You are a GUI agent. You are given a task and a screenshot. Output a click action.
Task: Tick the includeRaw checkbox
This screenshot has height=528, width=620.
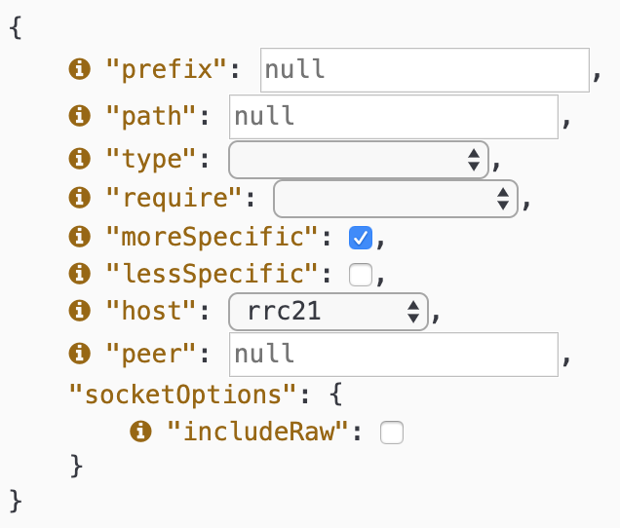[392, 433]
